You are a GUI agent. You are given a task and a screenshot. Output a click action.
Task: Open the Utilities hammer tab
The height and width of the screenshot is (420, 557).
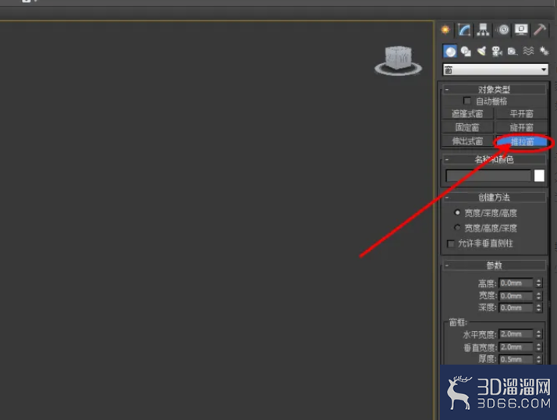coord(540,30)
